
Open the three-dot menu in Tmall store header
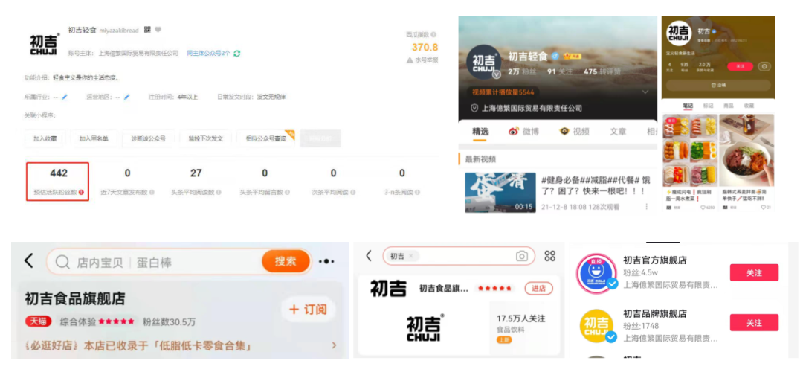coord(326,261)
